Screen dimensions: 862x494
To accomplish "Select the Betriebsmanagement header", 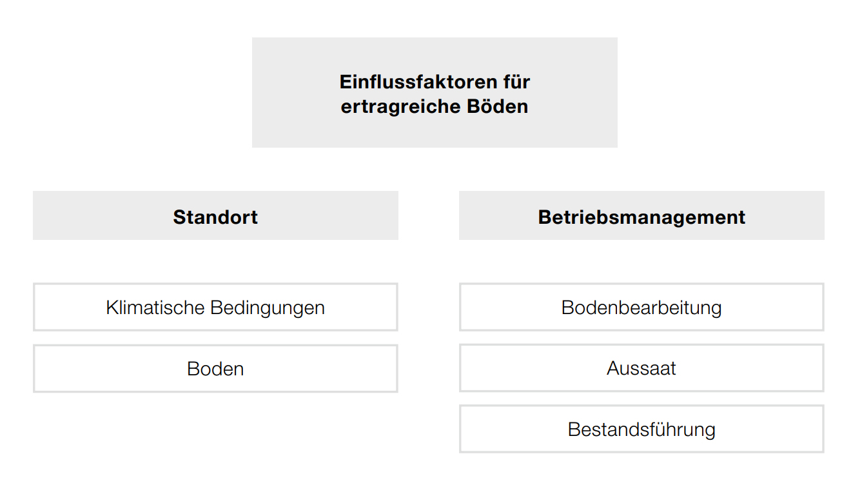I will [x=642, y=215].
